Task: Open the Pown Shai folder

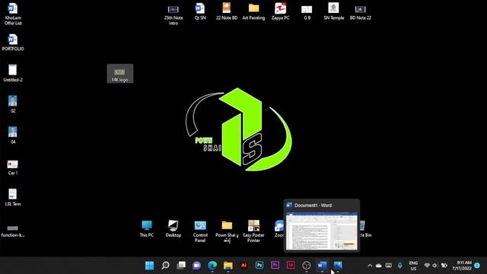Action: click(x=227, y=231)
